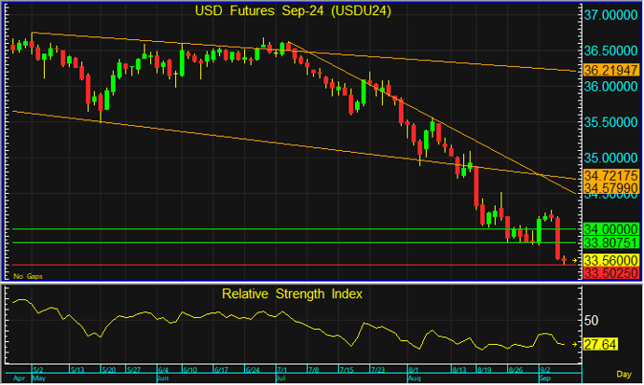Click the 37.00000 price axis label

(x=610, y=16)
